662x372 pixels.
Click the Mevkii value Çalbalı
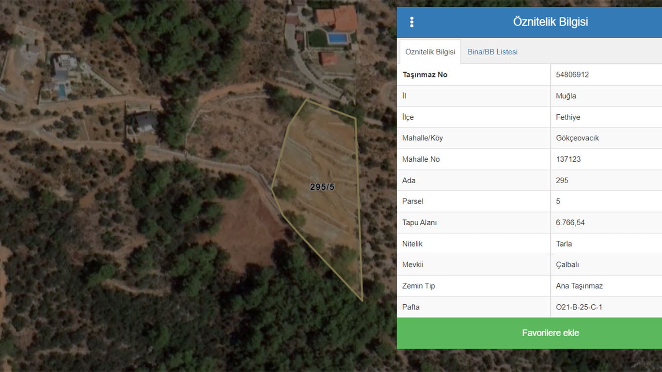(x=567, y=265)
